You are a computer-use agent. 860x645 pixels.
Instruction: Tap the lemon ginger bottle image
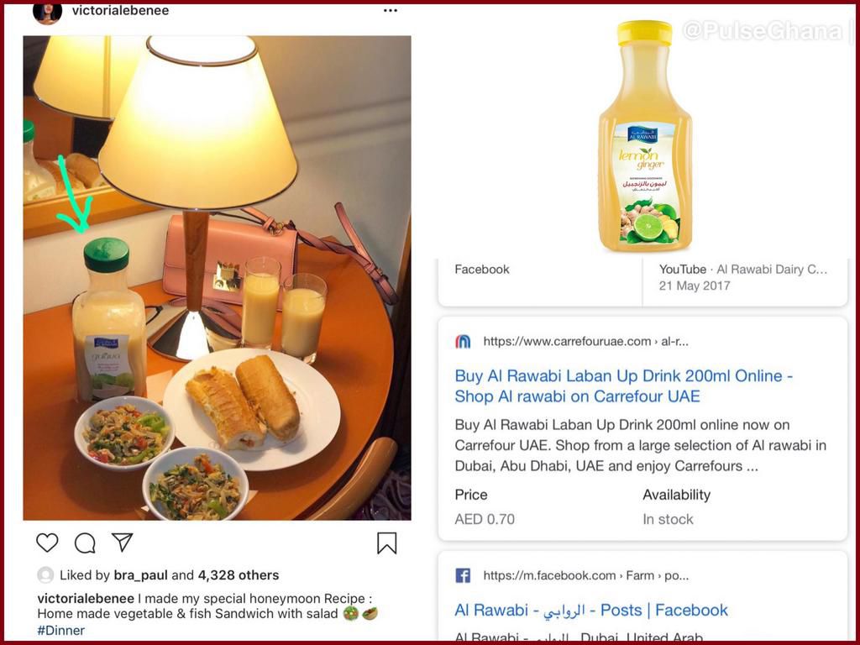click(644, 135)
